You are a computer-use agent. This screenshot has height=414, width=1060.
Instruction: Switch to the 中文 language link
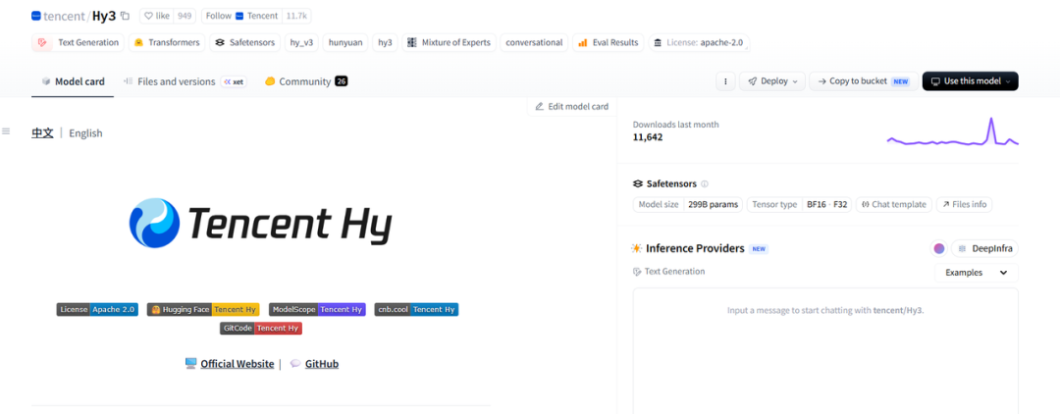point(42,133)
